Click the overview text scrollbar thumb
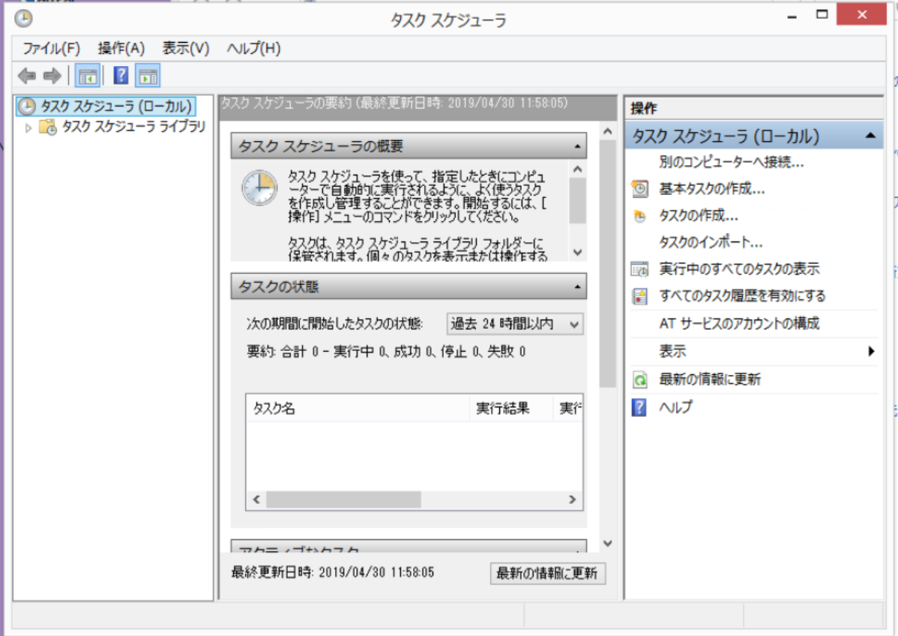898x636 pixels. click(577, 200)
